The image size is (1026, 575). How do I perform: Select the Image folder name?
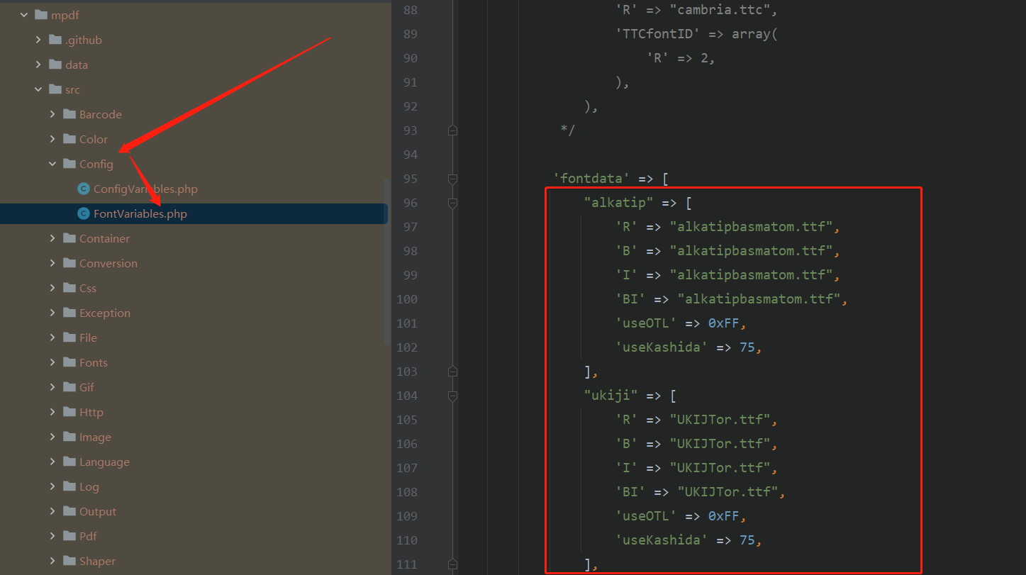coord(95,437)
